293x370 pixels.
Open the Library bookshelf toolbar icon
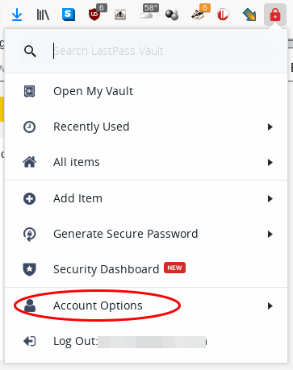(x=43, y=15)
